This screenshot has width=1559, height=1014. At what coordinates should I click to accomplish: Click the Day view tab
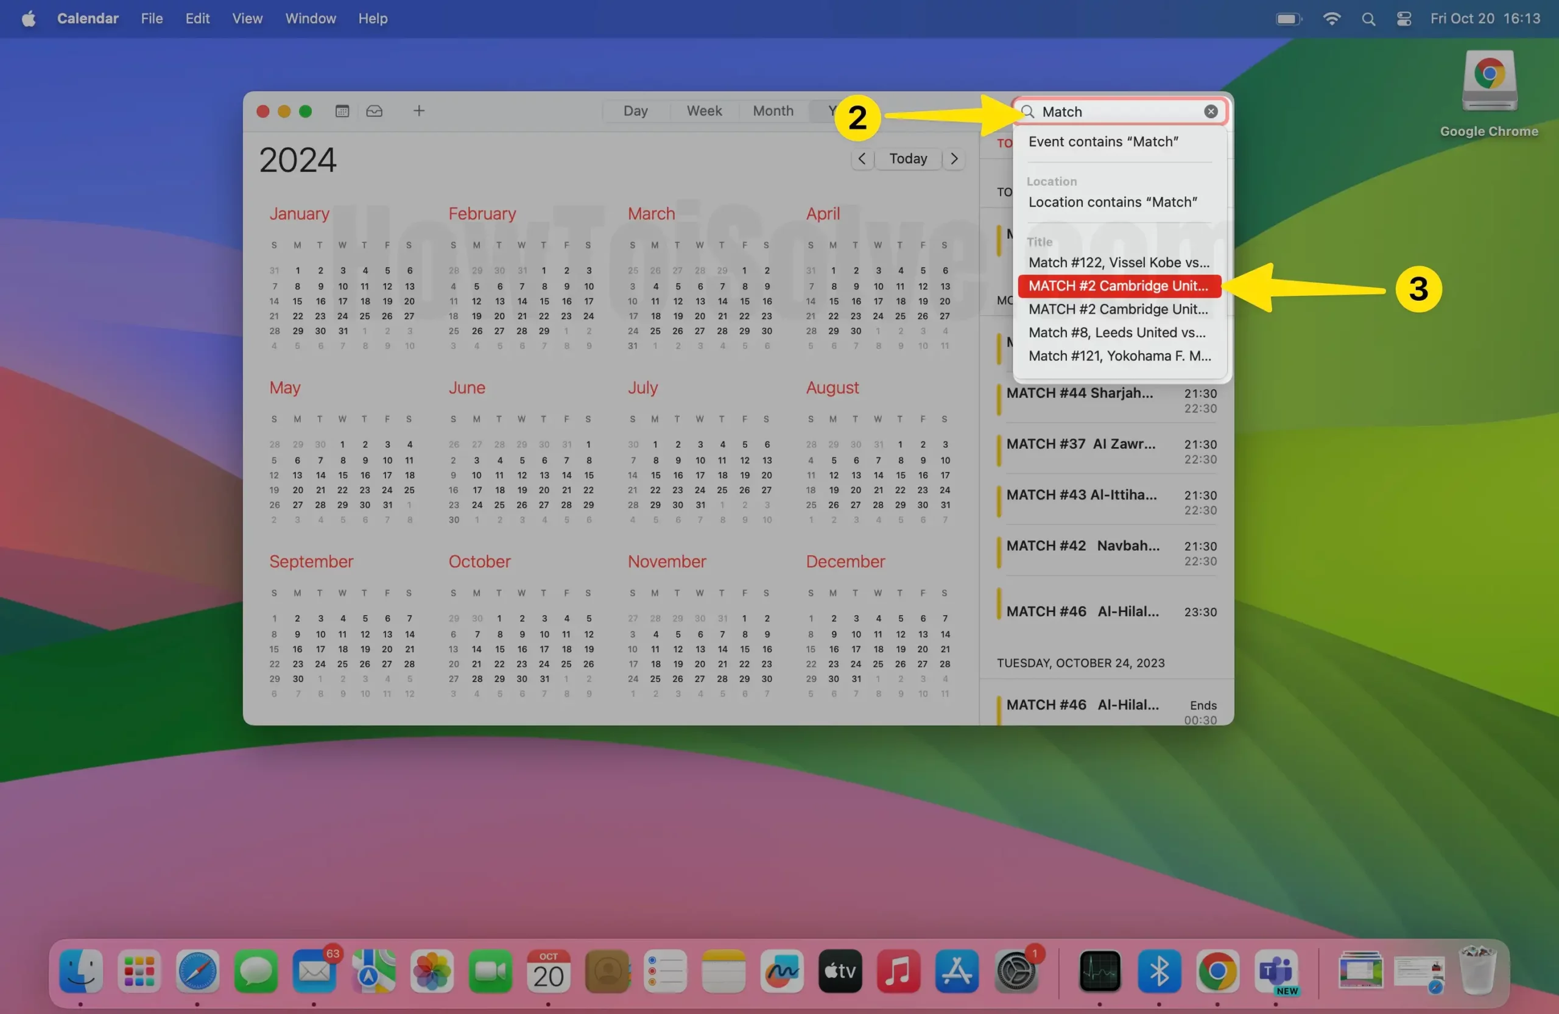635,110
